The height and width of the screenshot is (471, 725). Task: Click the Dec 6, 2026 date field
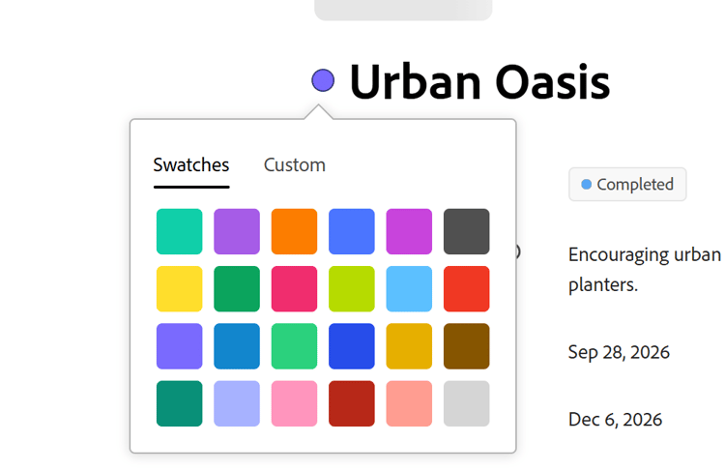point(615,420)
